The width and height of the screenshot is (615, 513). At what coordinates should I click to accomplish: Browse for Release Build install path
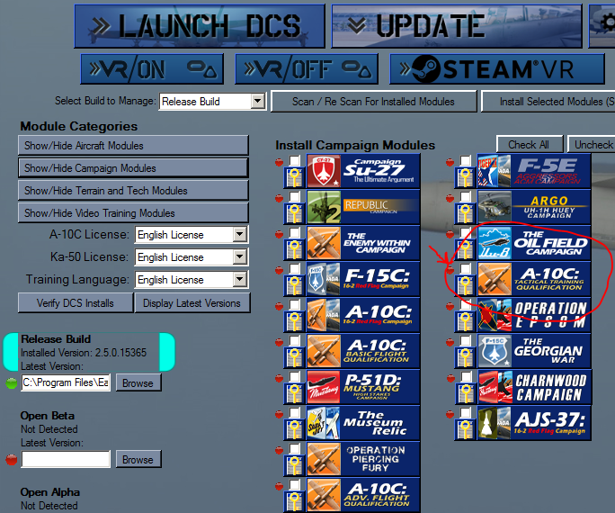point(138,382)
